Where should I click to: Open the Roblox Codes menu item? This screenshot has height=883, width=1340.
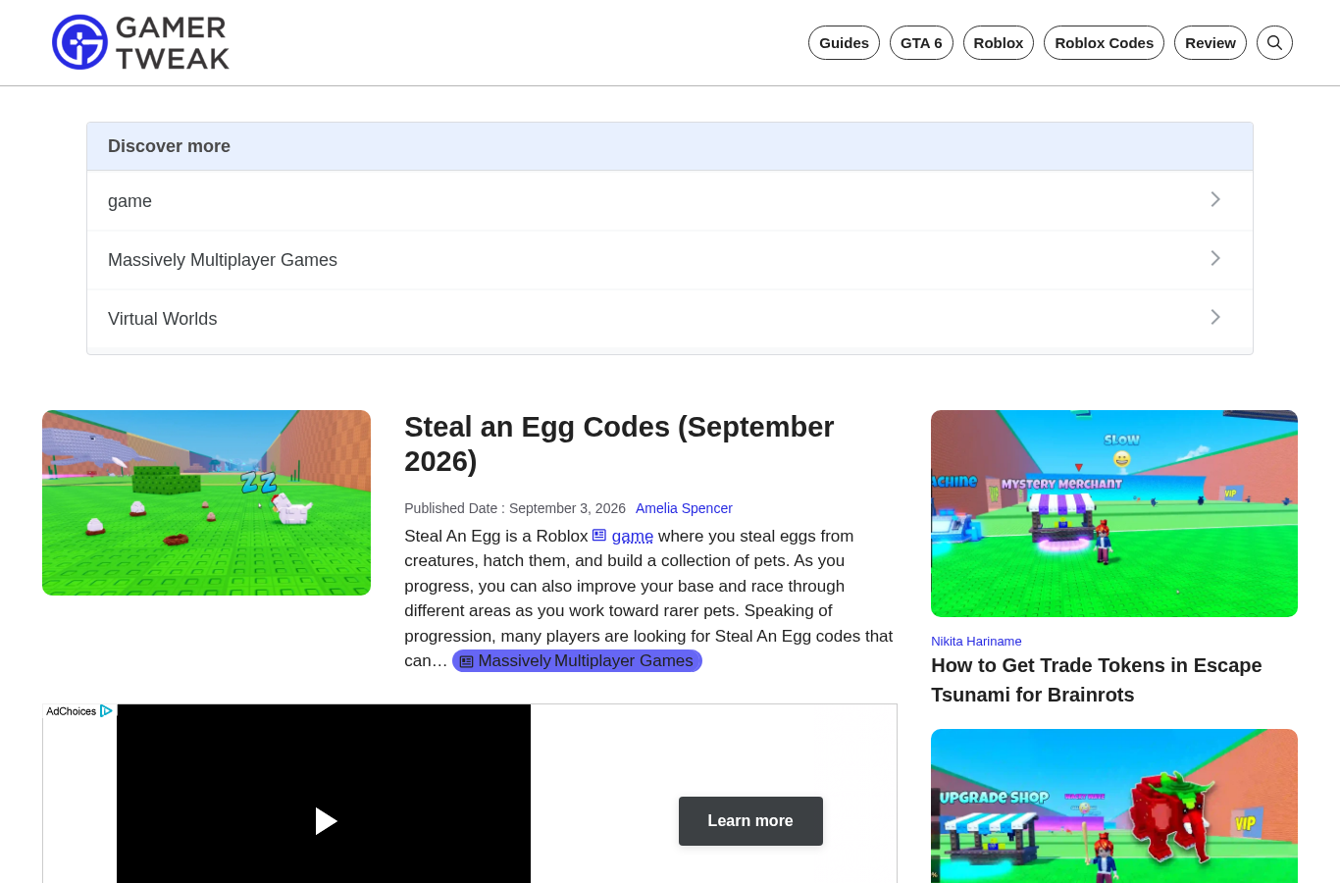point(1104,42)
